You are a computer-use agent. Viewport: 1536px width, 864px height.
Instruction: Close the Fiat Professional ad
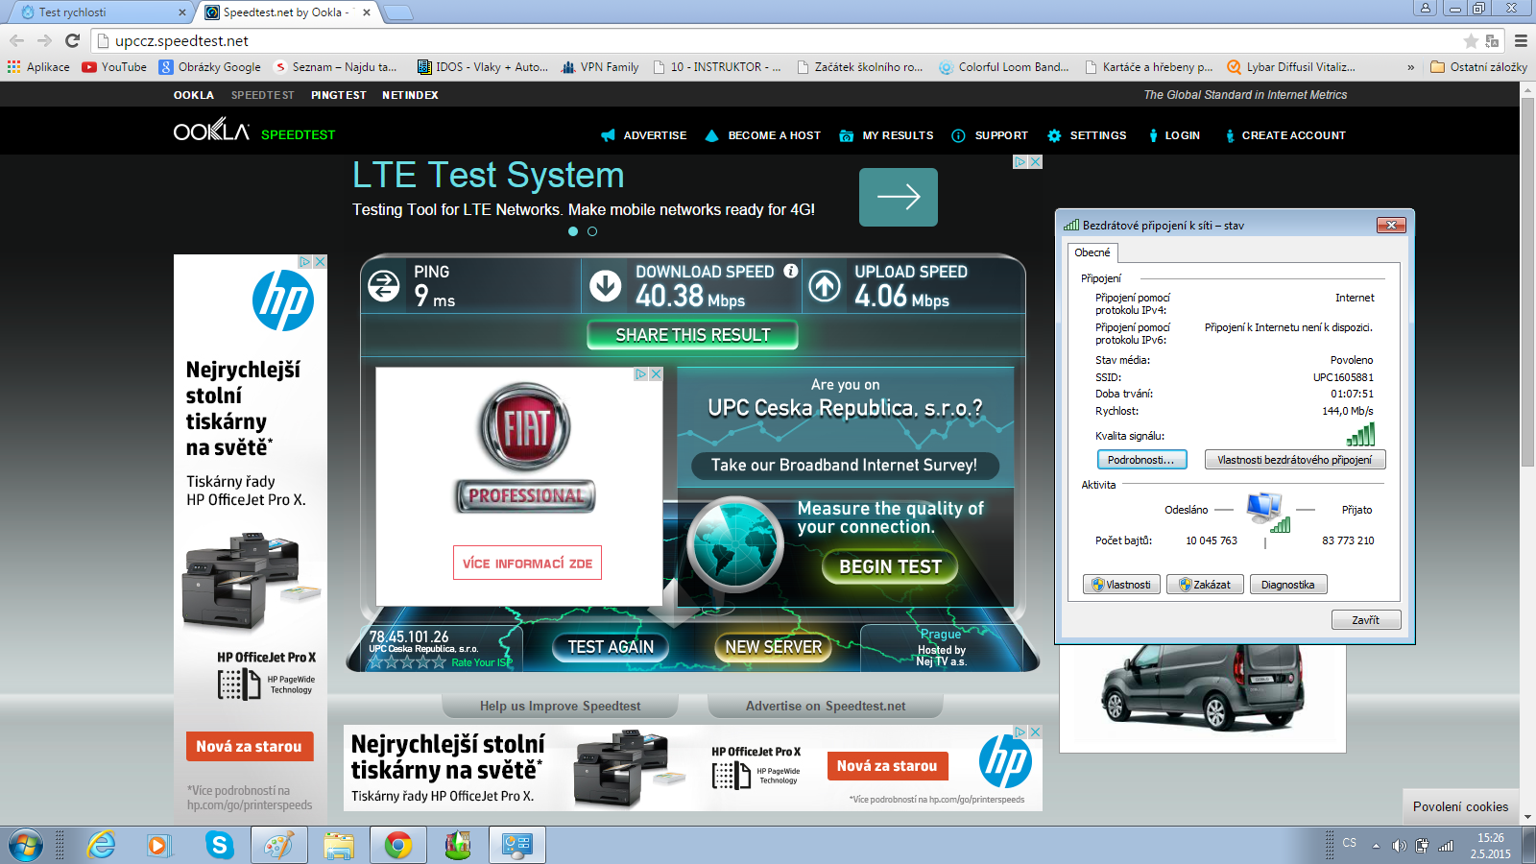(657, 374)
